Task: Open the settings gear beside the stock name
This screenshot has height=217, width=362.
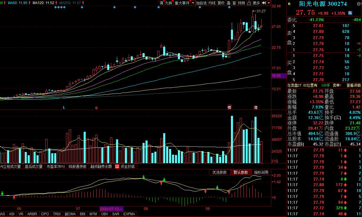Action: click(358, 4)
